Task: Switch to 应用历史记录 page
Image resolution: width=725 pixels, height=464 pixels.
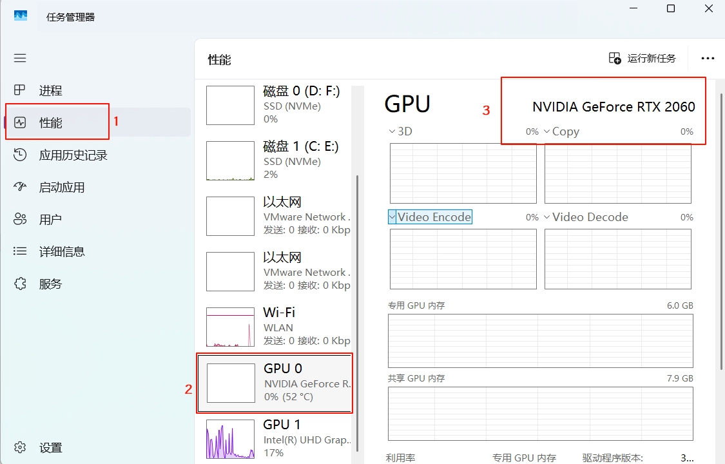Action: pyautogui.click(x=73, y=155)
